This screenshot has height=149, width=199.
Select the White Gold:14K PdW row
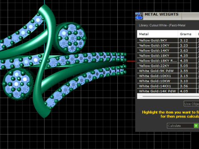click(168, 91)
